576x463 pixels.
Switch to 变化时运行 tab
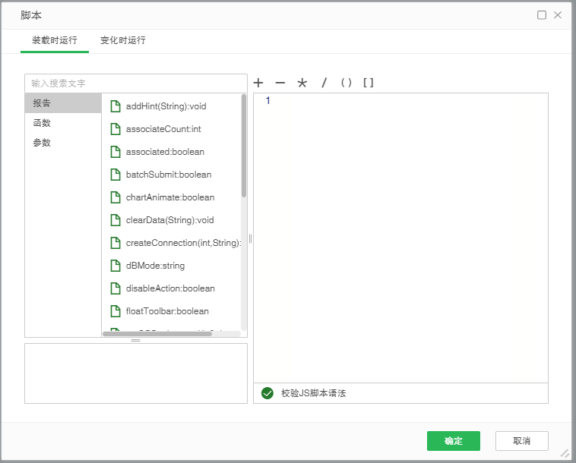[x=122, y=40]
